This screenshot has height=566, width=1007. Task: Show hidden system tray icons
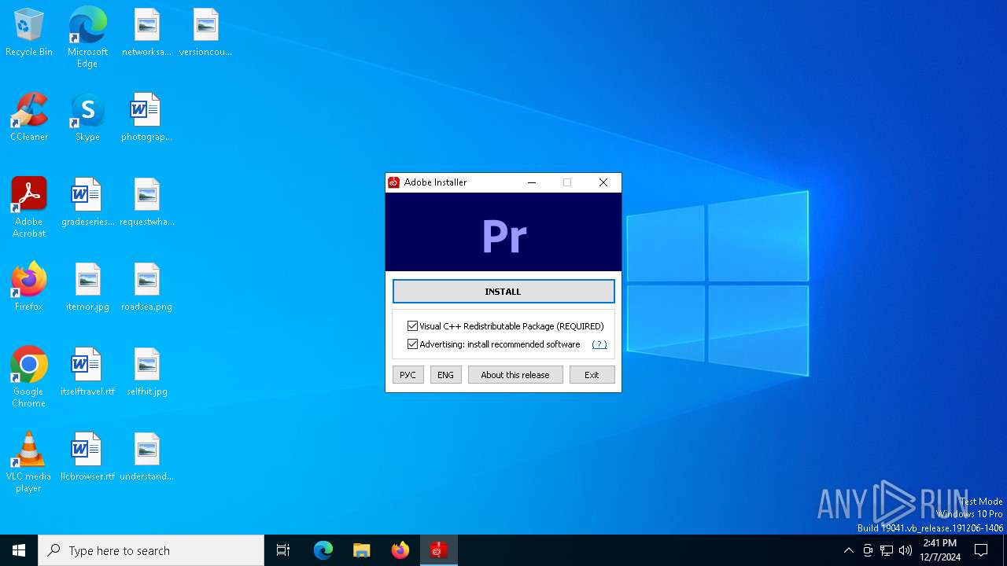pyautogui.click(x=848, y=550)
